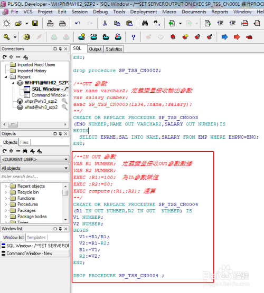
Task: Expand the Recent objects folder
Action: [6, 186]
